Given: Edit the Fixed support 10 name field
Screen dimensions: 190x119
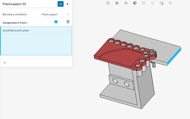Looking at the screenshot, I should (x=29, y=4).
